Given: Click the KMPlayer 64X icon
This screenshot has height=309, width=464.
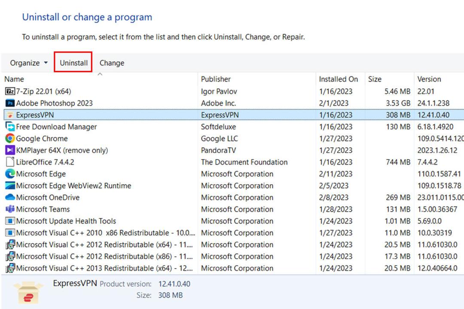Looking at the screenshot, I should (x=10, y=150).
